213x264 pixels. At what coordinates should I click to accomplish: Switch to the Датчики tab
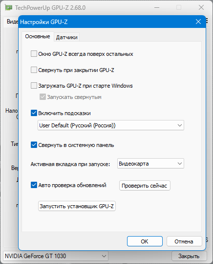pyautogui.click(x=67, y=37)
